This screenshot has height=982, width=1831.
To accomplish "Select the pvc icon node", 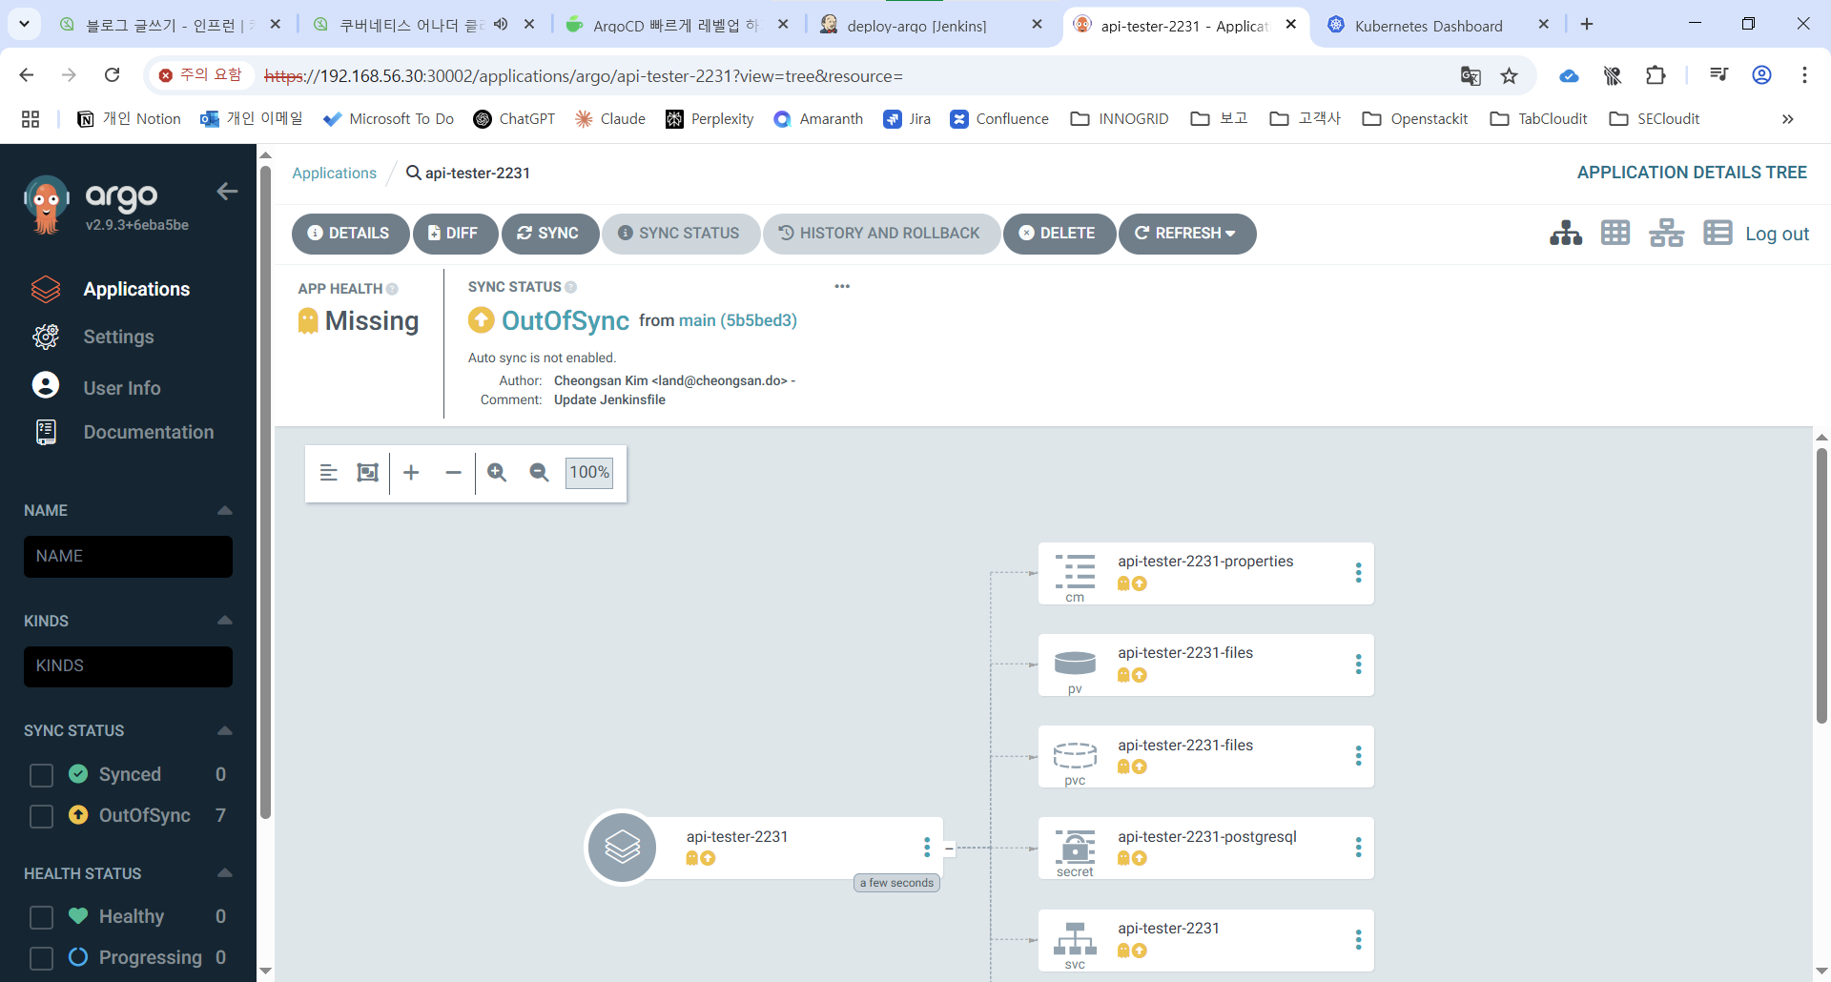I will pos(1075,755).
